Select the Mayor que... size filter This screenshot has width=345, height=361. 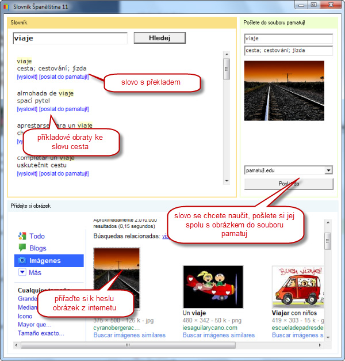pyautogui.click(x=34, y=325)
